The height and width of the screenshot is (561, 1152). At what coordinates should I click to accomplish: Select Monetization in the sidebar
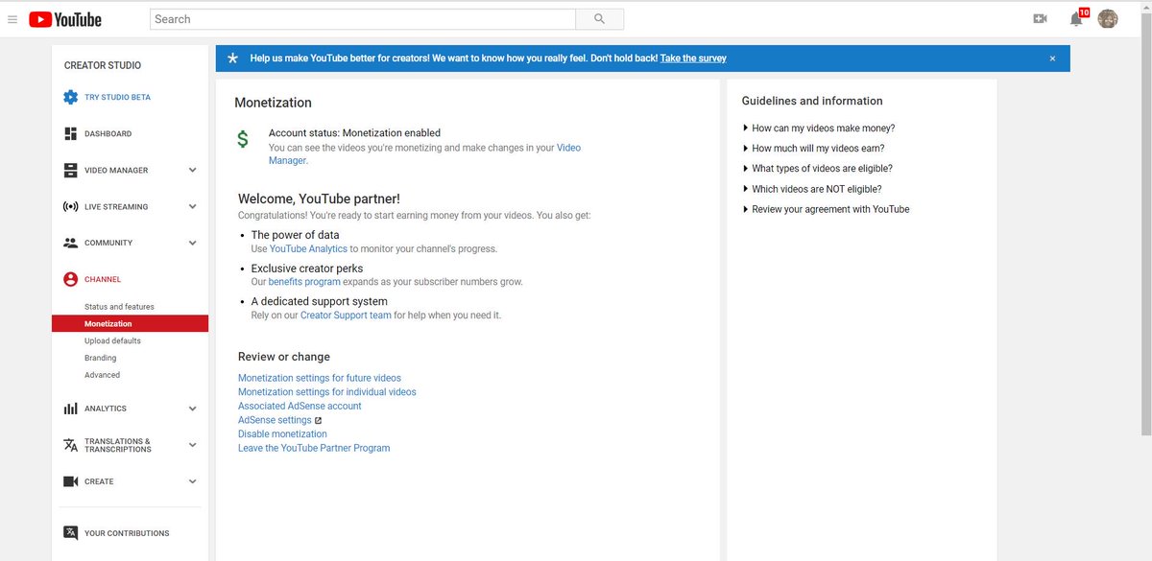[131, 324]
